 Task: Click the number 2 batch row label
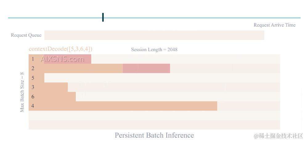click(x=33, y=68)
